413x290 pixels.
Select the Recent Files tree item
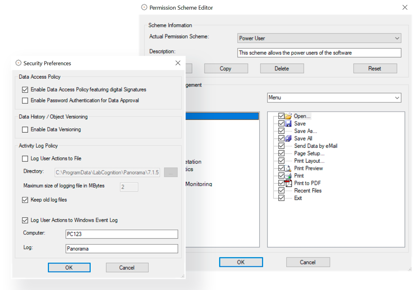tap(307, 191)
